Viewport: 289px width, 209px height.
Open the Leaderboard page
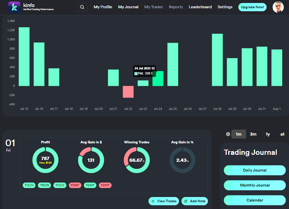click(200, 7)
